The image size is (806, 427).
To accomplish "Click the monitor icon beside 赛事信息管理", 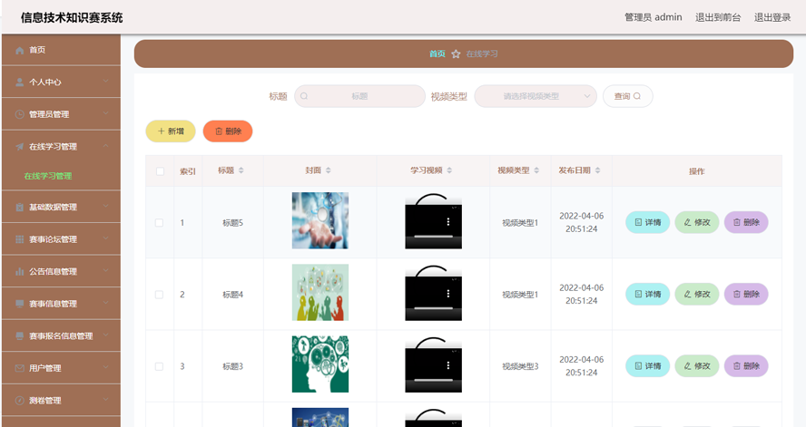I will 20,304.
